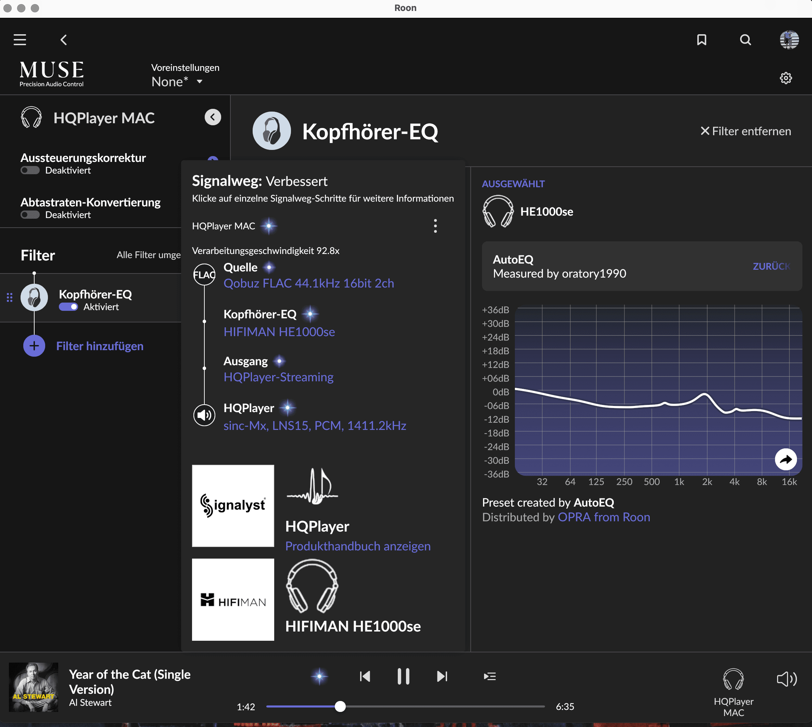The image size is (812, 727).
Task: Click the Year of the Cat track title
Action: pos(130,682)
